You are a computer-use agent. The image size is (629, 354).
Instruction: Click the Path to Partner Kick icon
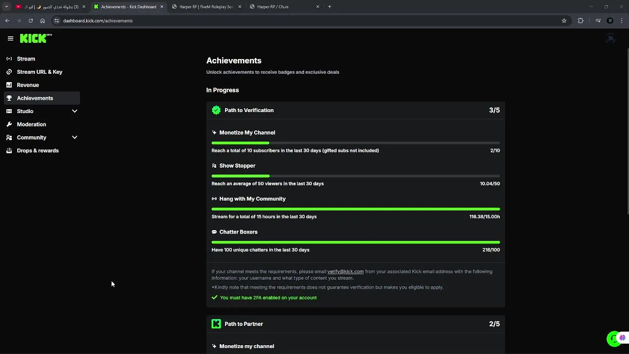click(216, 324)
